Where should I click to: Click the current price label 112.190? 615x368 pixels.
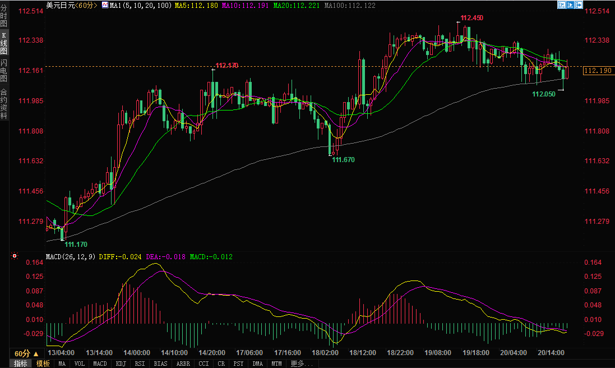click(x=597, y=71)
